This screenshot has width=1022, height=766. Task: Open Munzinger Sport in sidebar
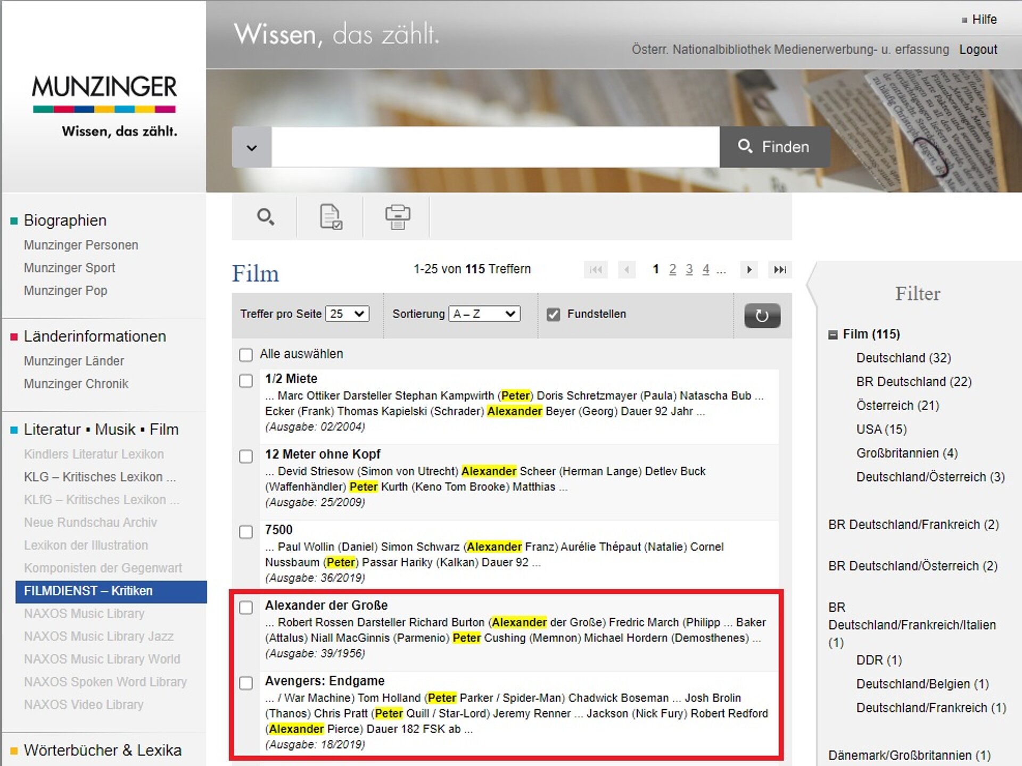point(69,268)
